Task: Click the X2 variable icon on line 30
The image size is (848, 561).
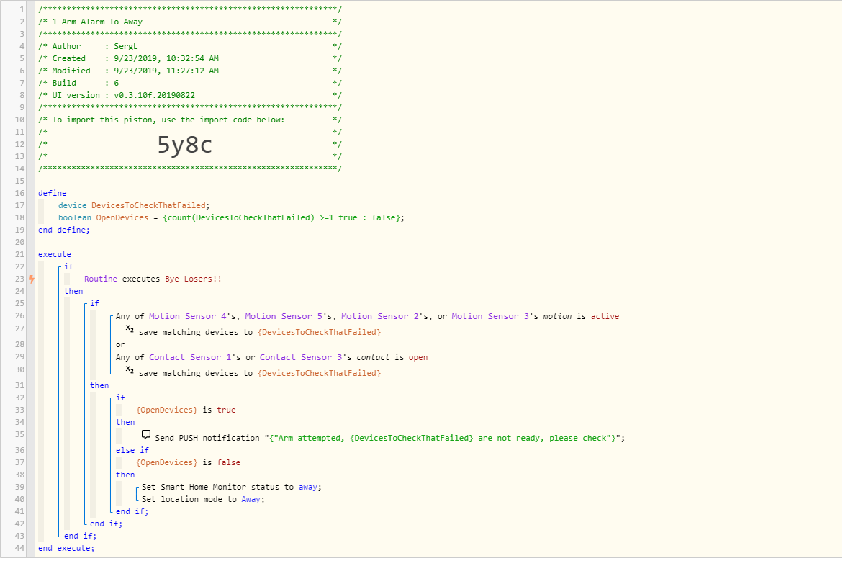Action: tap(130, 370)
